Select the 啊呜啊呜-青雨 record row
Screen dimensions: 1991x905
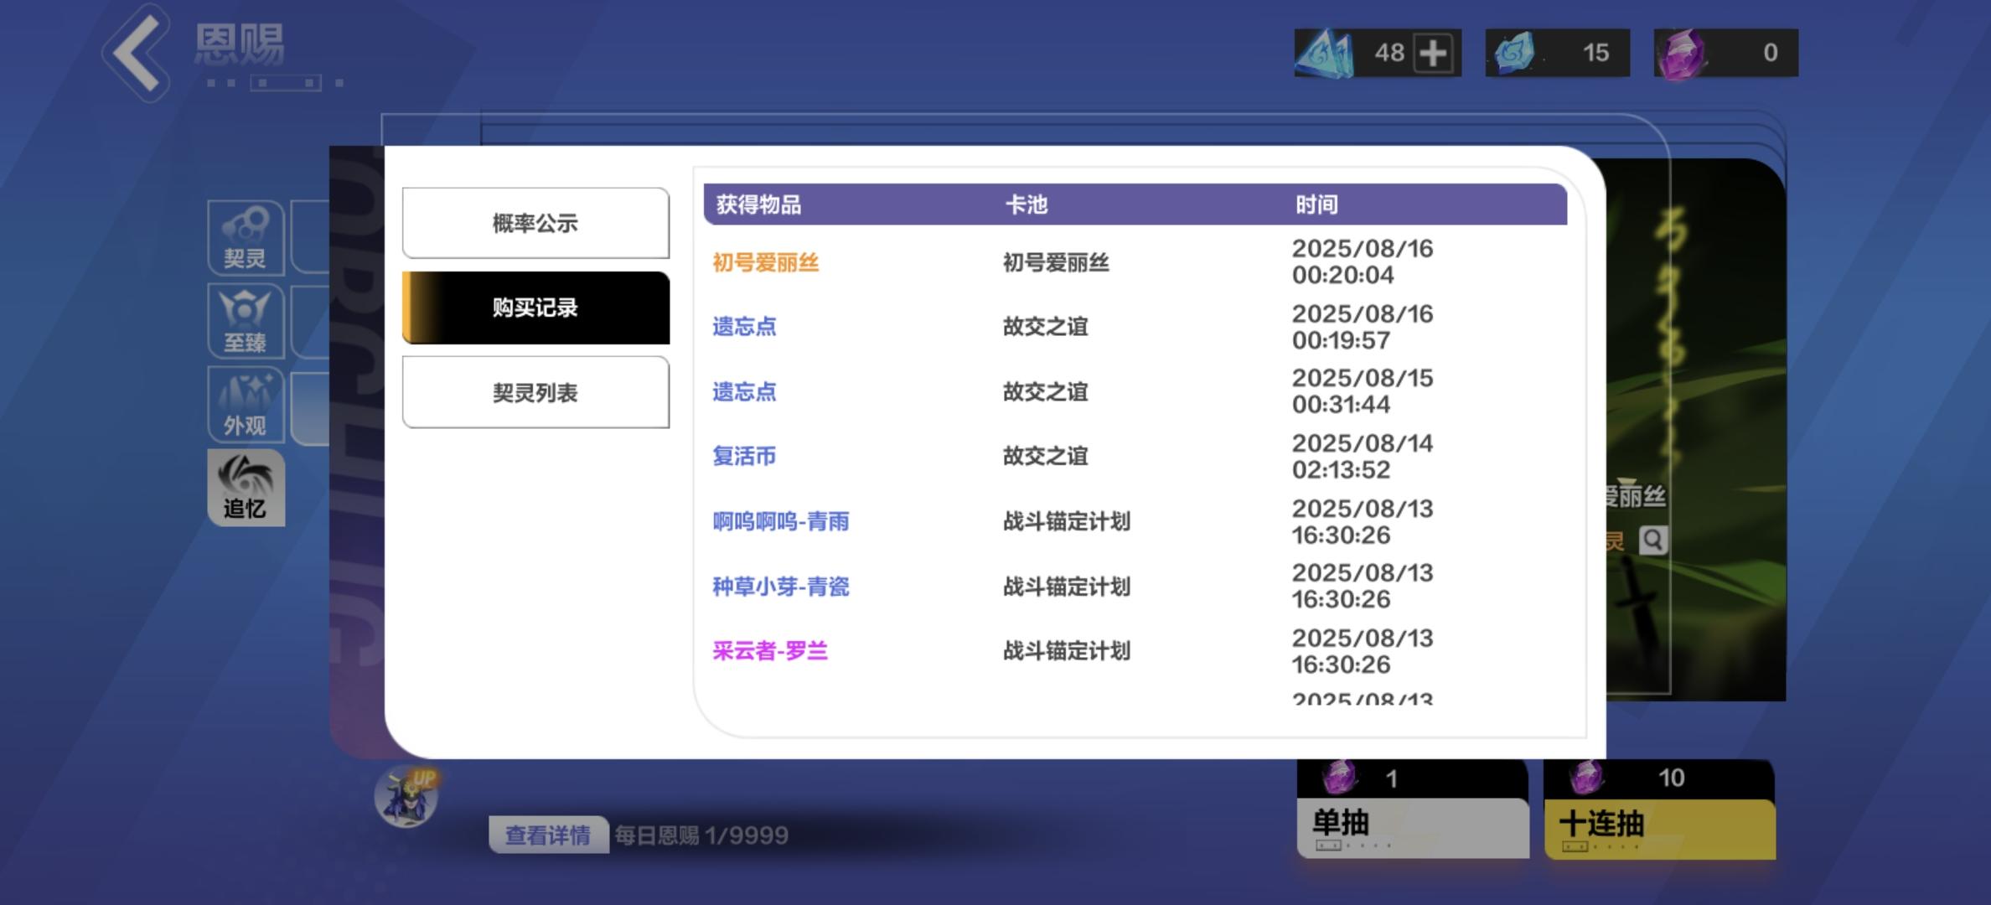point(780,521)
